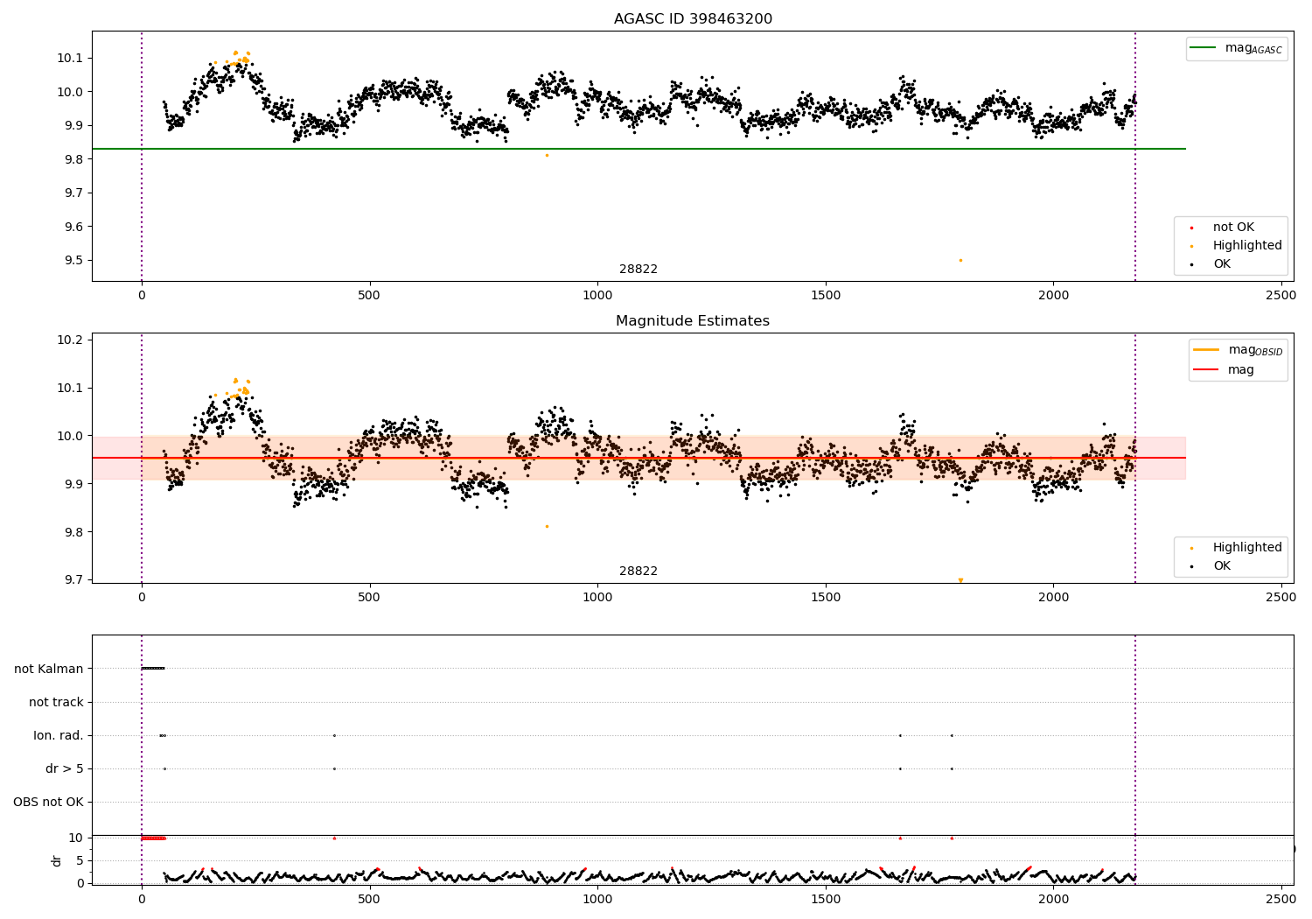Click x-tick '2000' under the bottom plot
Image resolution: width=1312 pixels, height=919 pixels.
1053,899
